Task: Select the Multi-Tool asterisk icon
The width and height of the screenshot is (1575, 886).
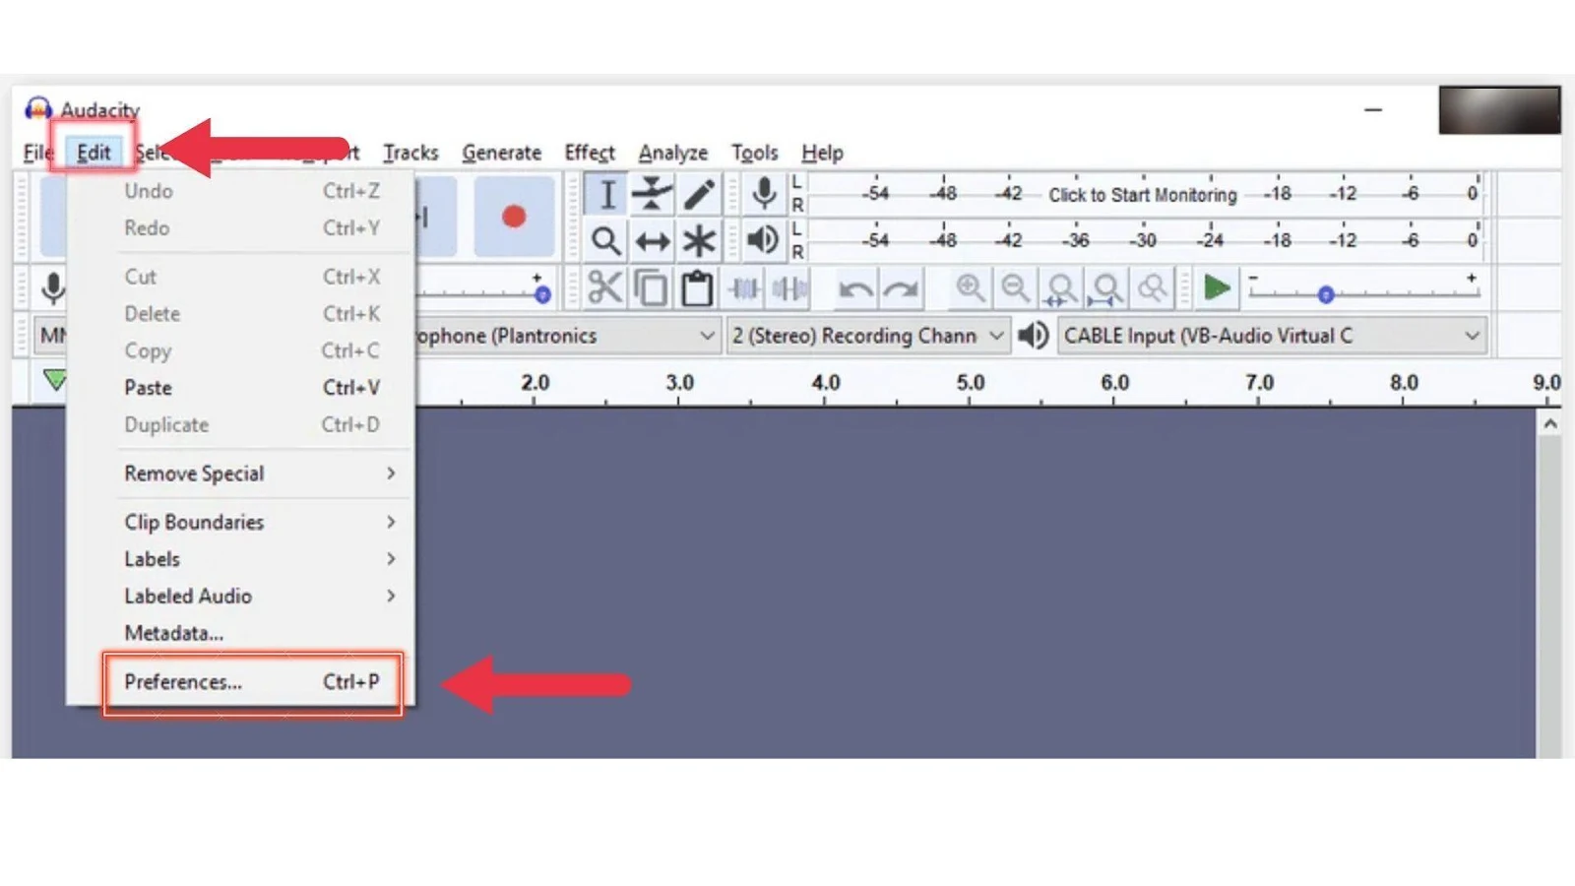Action: point(699,239)
